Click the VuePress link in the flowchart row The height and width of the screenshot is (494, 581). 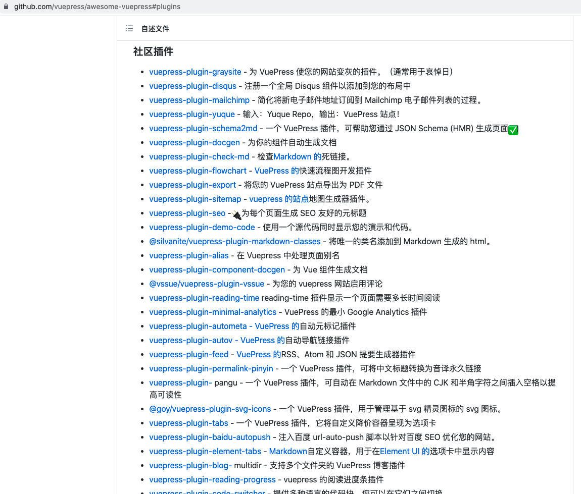pyautogui.click(x=277, y=171)
